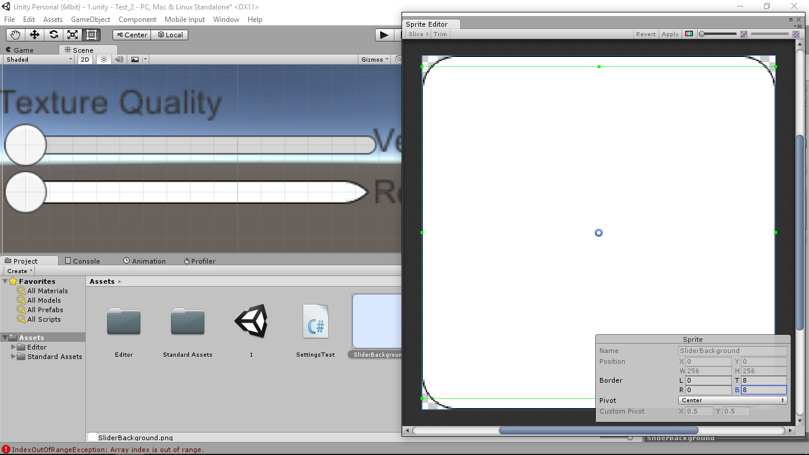Image resolution: width=809 pixels, height=455 pixels.
Task: Click the Border L input field
Action: tap(708, 380)
